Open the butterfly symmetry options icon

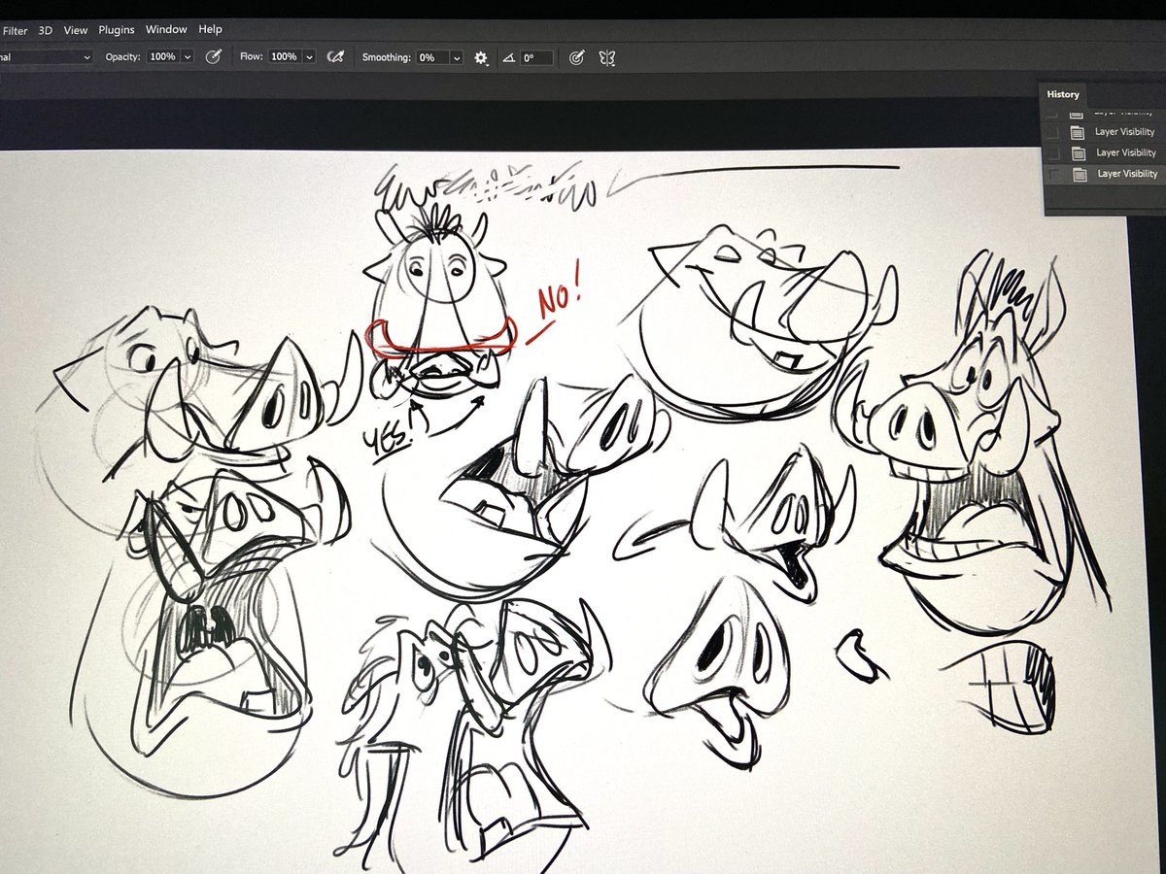pyautogui.click(x=607, y=58)
